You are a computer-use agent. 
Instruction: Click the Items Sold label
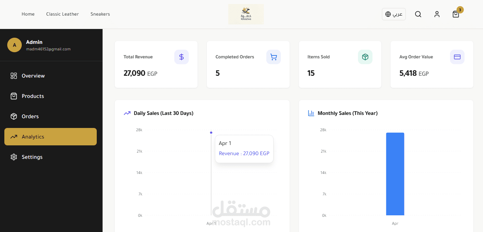tap(318, 57)
